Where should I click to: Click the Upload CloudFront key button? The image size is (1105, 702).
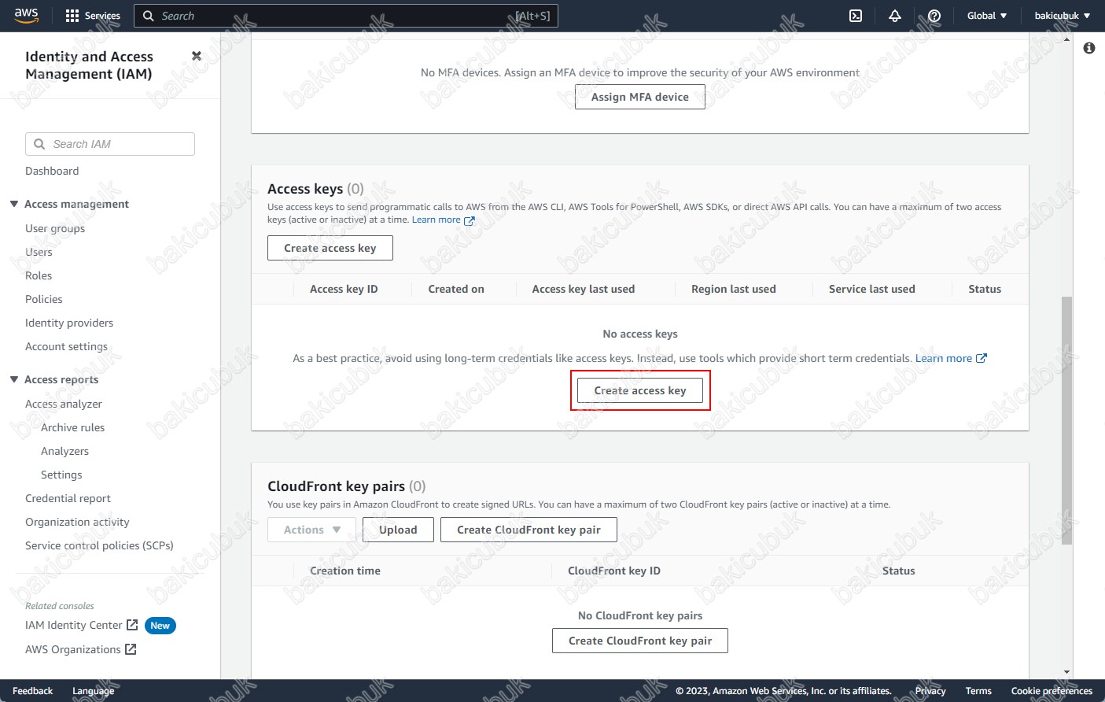(398, 530)
